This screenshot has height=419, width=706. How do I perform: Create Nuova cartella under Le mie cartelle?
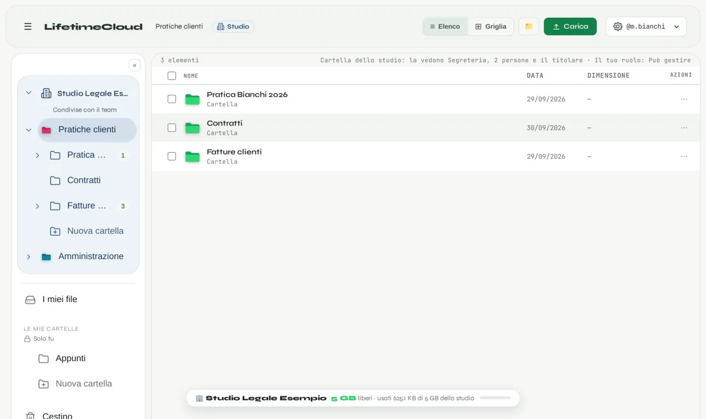pos(84,384)
